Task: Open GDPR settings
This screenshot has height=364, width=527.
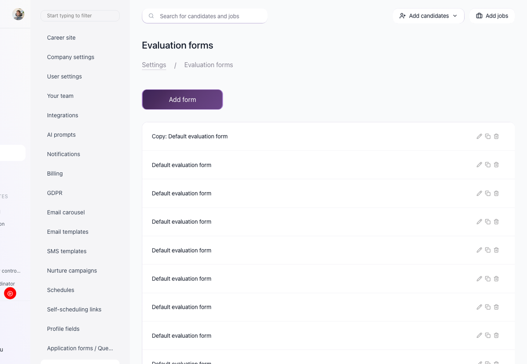Action: (x=54, y=193)
